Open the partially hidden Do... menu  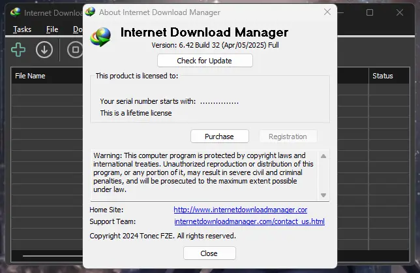coord(78,29)
